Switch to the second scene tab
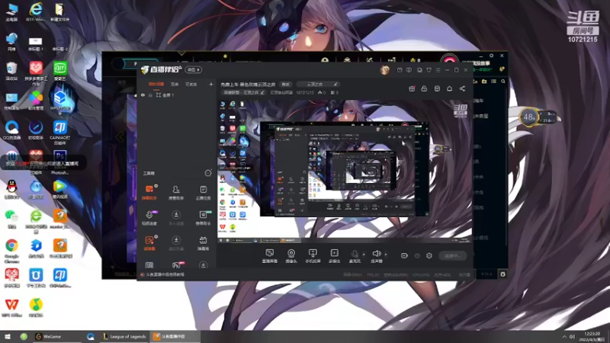This screenshot has width=610, height=343. click(x=175, y=84)
